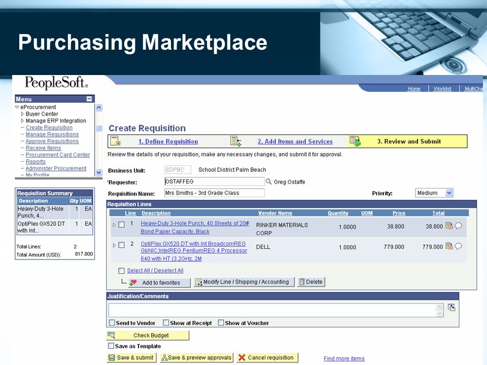This screenshot has width=487, height=365.
Task: Select the checkbox for line 2
Action: pyautogui.click(x=122, y=245)
